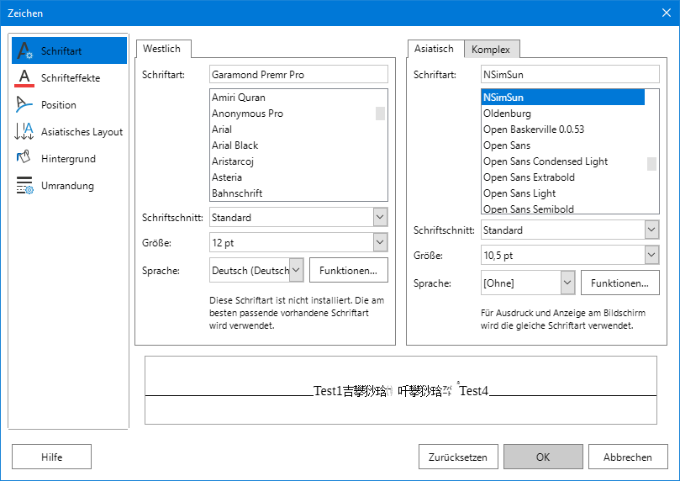680x481 pixels.
Task: Select the Asiatisch tab
Action: click(x=434, y=49)
